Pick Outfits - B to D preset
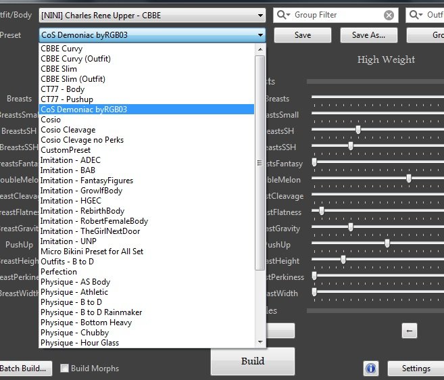 pos(147,262)
